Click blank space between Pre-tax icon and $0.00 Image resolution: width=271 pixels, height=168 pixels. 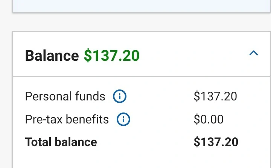pyautogui.click(x=162, y=120)
